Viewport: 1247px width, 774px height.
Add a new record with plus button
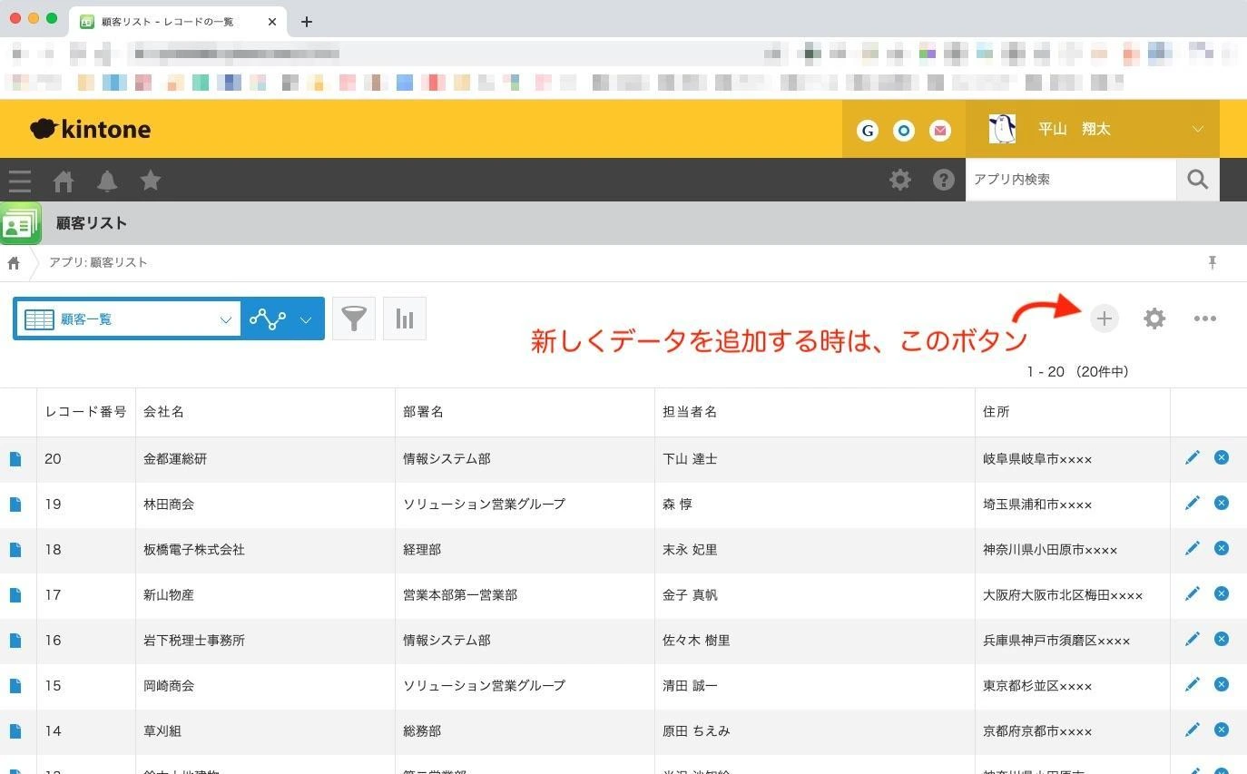point(1105,318)
